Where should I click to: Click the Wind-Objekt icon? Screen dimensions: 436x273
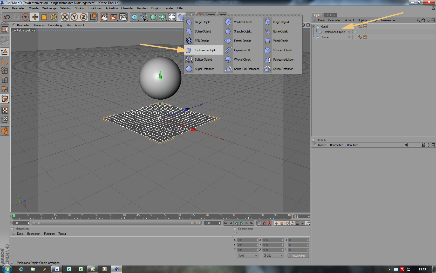267,41
